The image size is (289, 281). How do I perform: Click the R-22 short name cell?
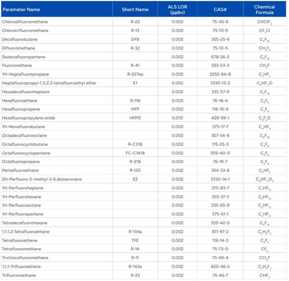[135, 21]
